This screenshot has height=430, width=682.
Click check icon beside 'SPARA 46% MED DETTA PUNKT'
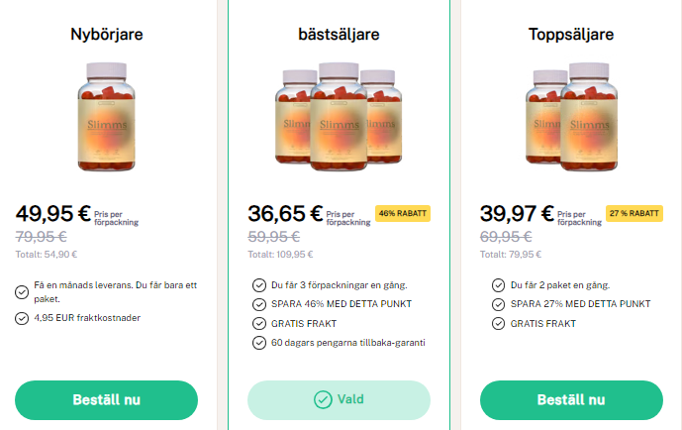click(x=259, y=304)
